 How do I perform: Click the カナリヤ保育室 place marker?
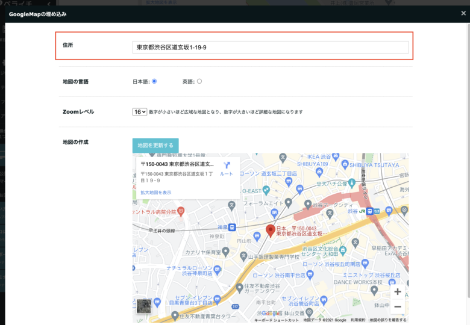tap(226, 252)
